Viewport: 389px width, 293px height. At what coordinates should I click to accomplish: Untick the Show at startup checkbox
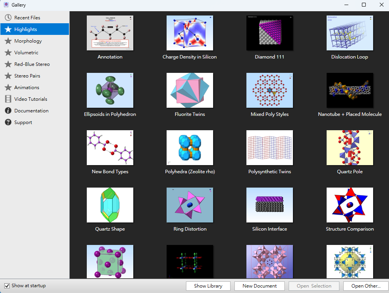[7, 286]
